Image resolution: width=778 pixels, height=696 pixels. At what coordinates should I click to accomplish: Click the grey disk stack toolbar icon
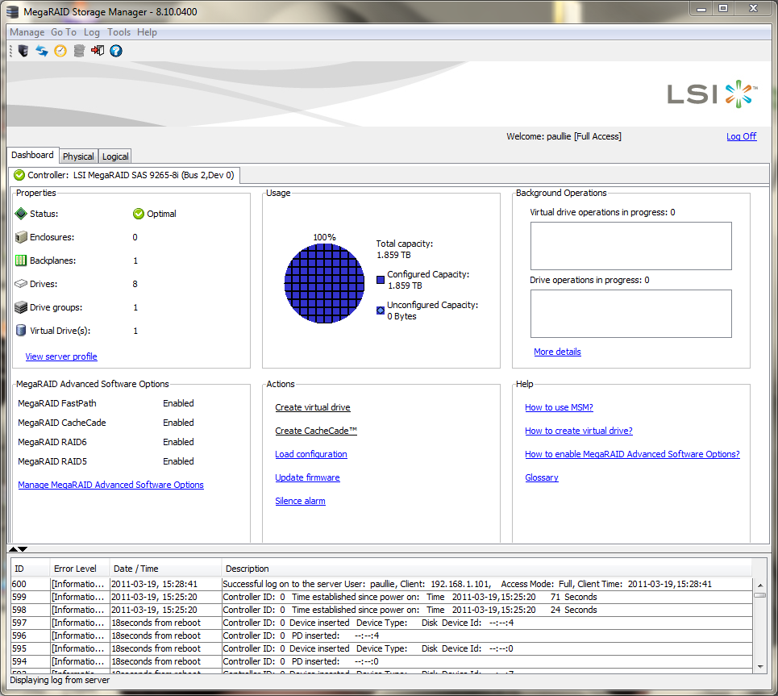79,51
